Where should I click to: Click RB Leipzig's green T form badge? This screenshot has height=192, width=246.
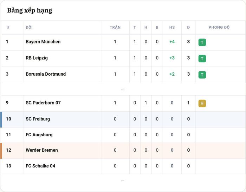(x=202, y=59)
